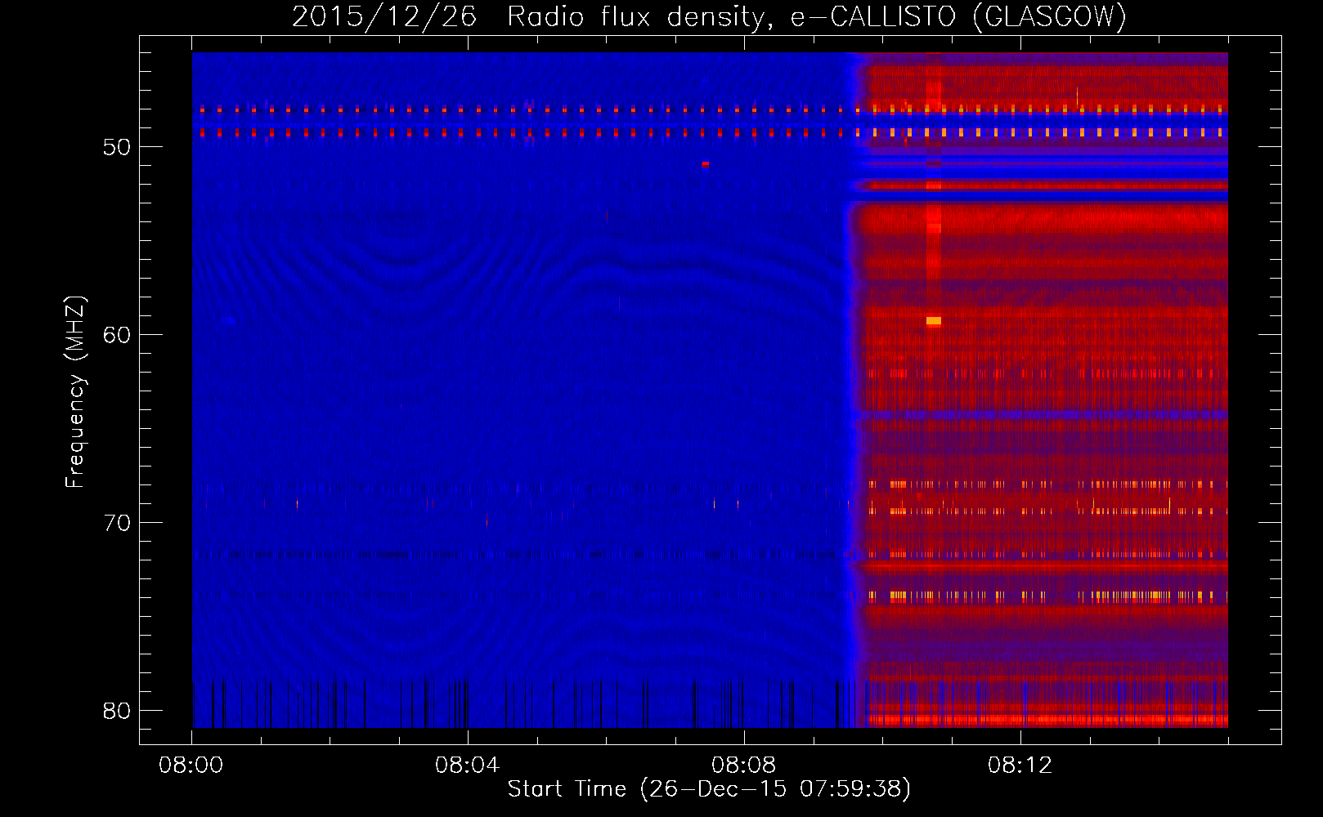Click the 08:12 time tick label
This screenshot has height=817, width=1323.
click(x=1020, y=766)
